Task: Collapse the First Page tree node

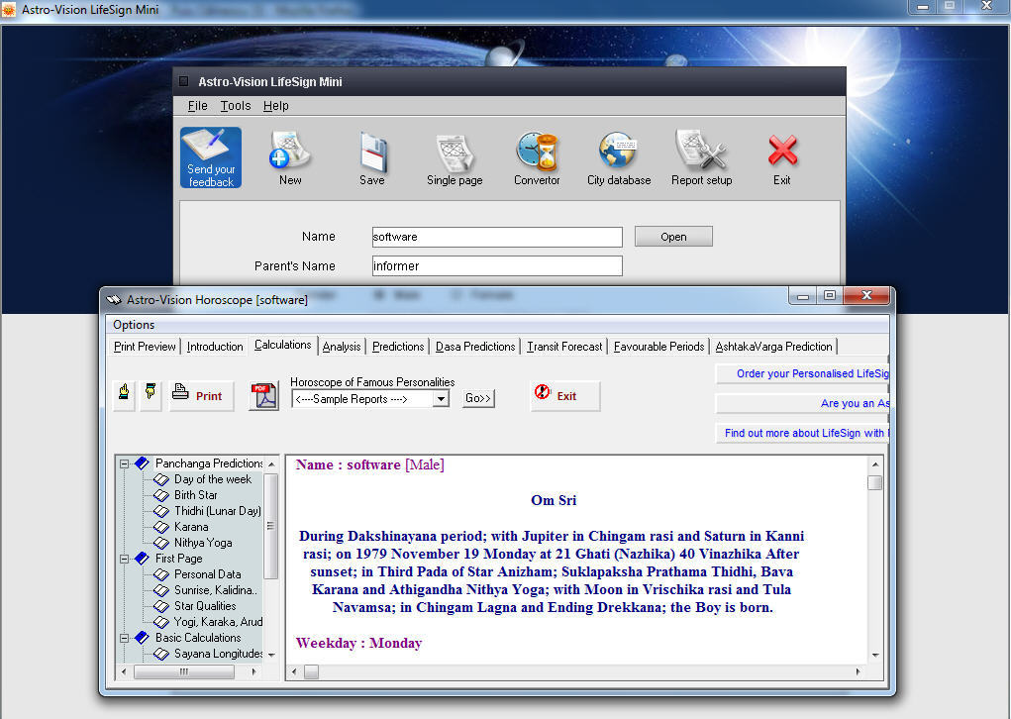Action: 125,559
